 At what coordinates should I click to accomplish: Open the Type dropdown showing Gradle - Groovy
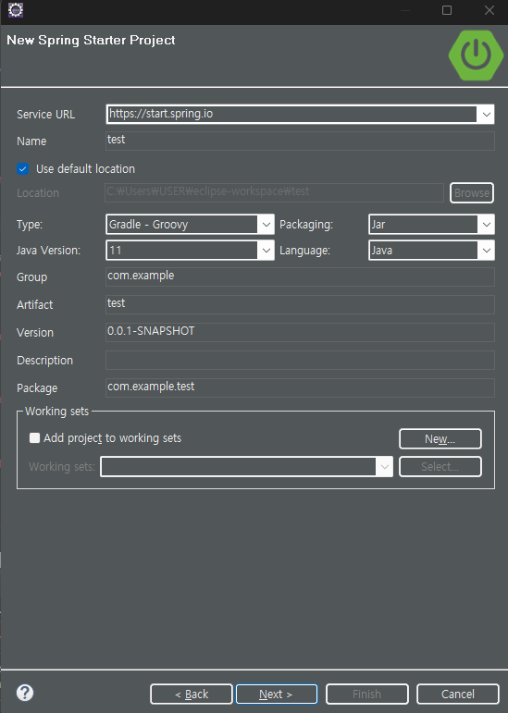(266, 225)
